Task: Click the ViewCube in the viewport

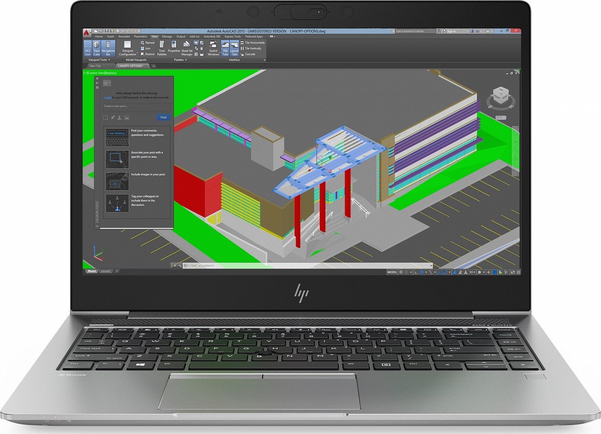Action: 501,96
